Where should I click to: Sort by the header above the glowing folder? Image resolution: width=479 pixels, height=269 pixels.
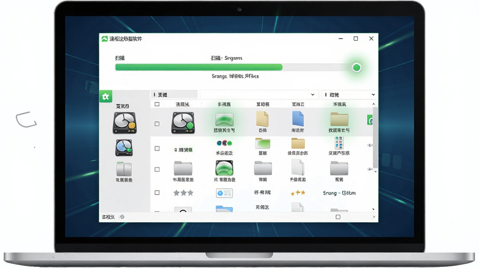point(340,104)
